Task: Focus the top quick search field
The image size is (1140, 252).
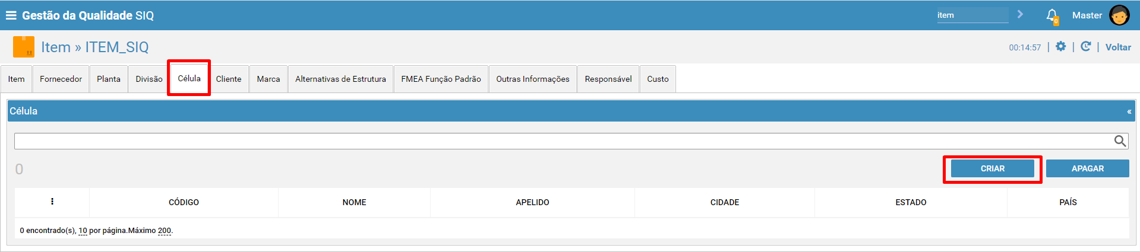Action: [x=972, y=15]
